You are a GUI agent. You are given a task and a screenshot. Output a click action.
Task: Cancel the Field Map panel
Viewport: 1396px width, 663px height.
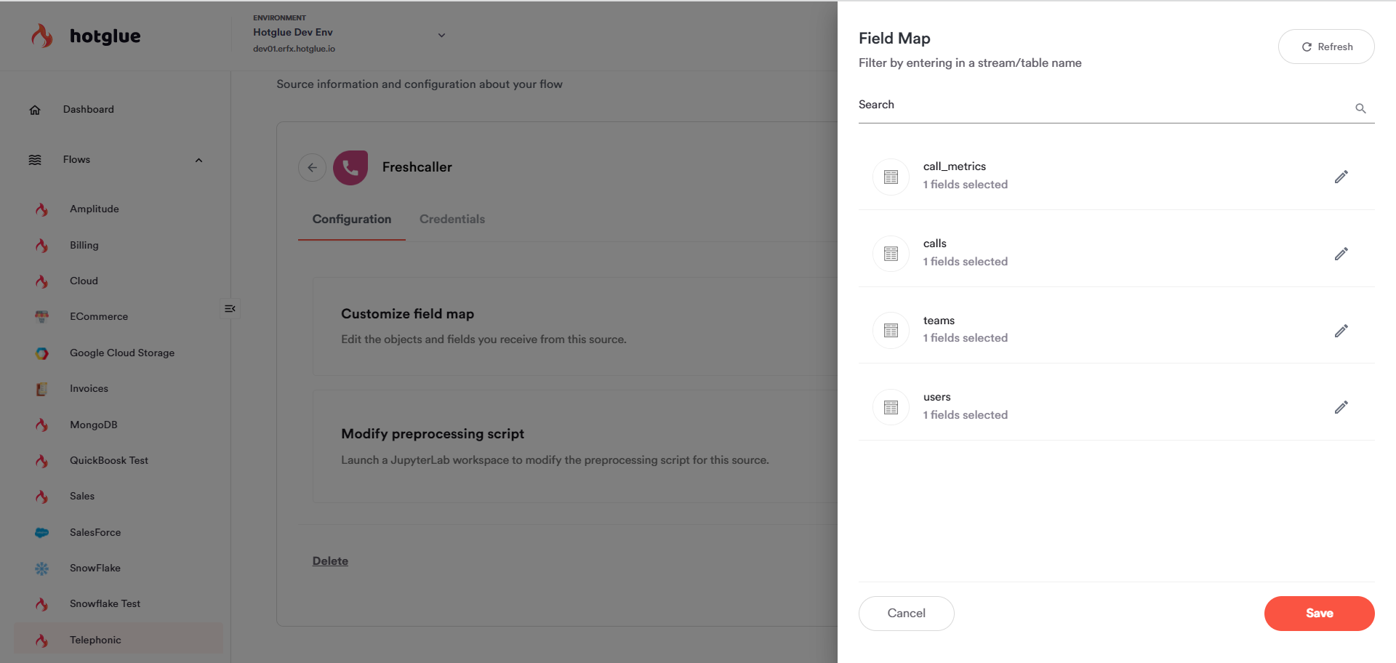point(906,613)
